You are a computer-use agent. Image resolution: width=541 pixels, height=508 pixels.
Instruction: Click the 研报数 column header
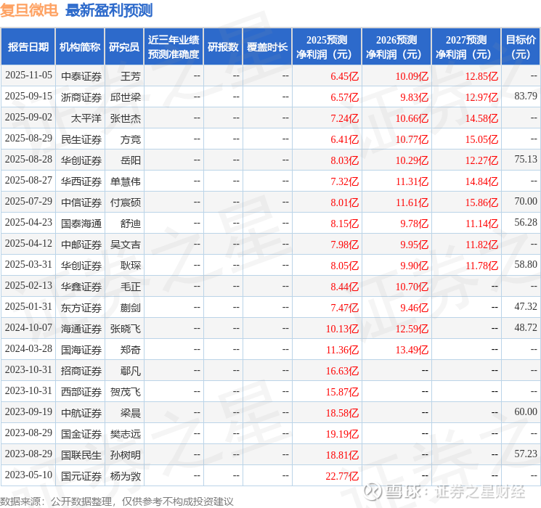223,47
